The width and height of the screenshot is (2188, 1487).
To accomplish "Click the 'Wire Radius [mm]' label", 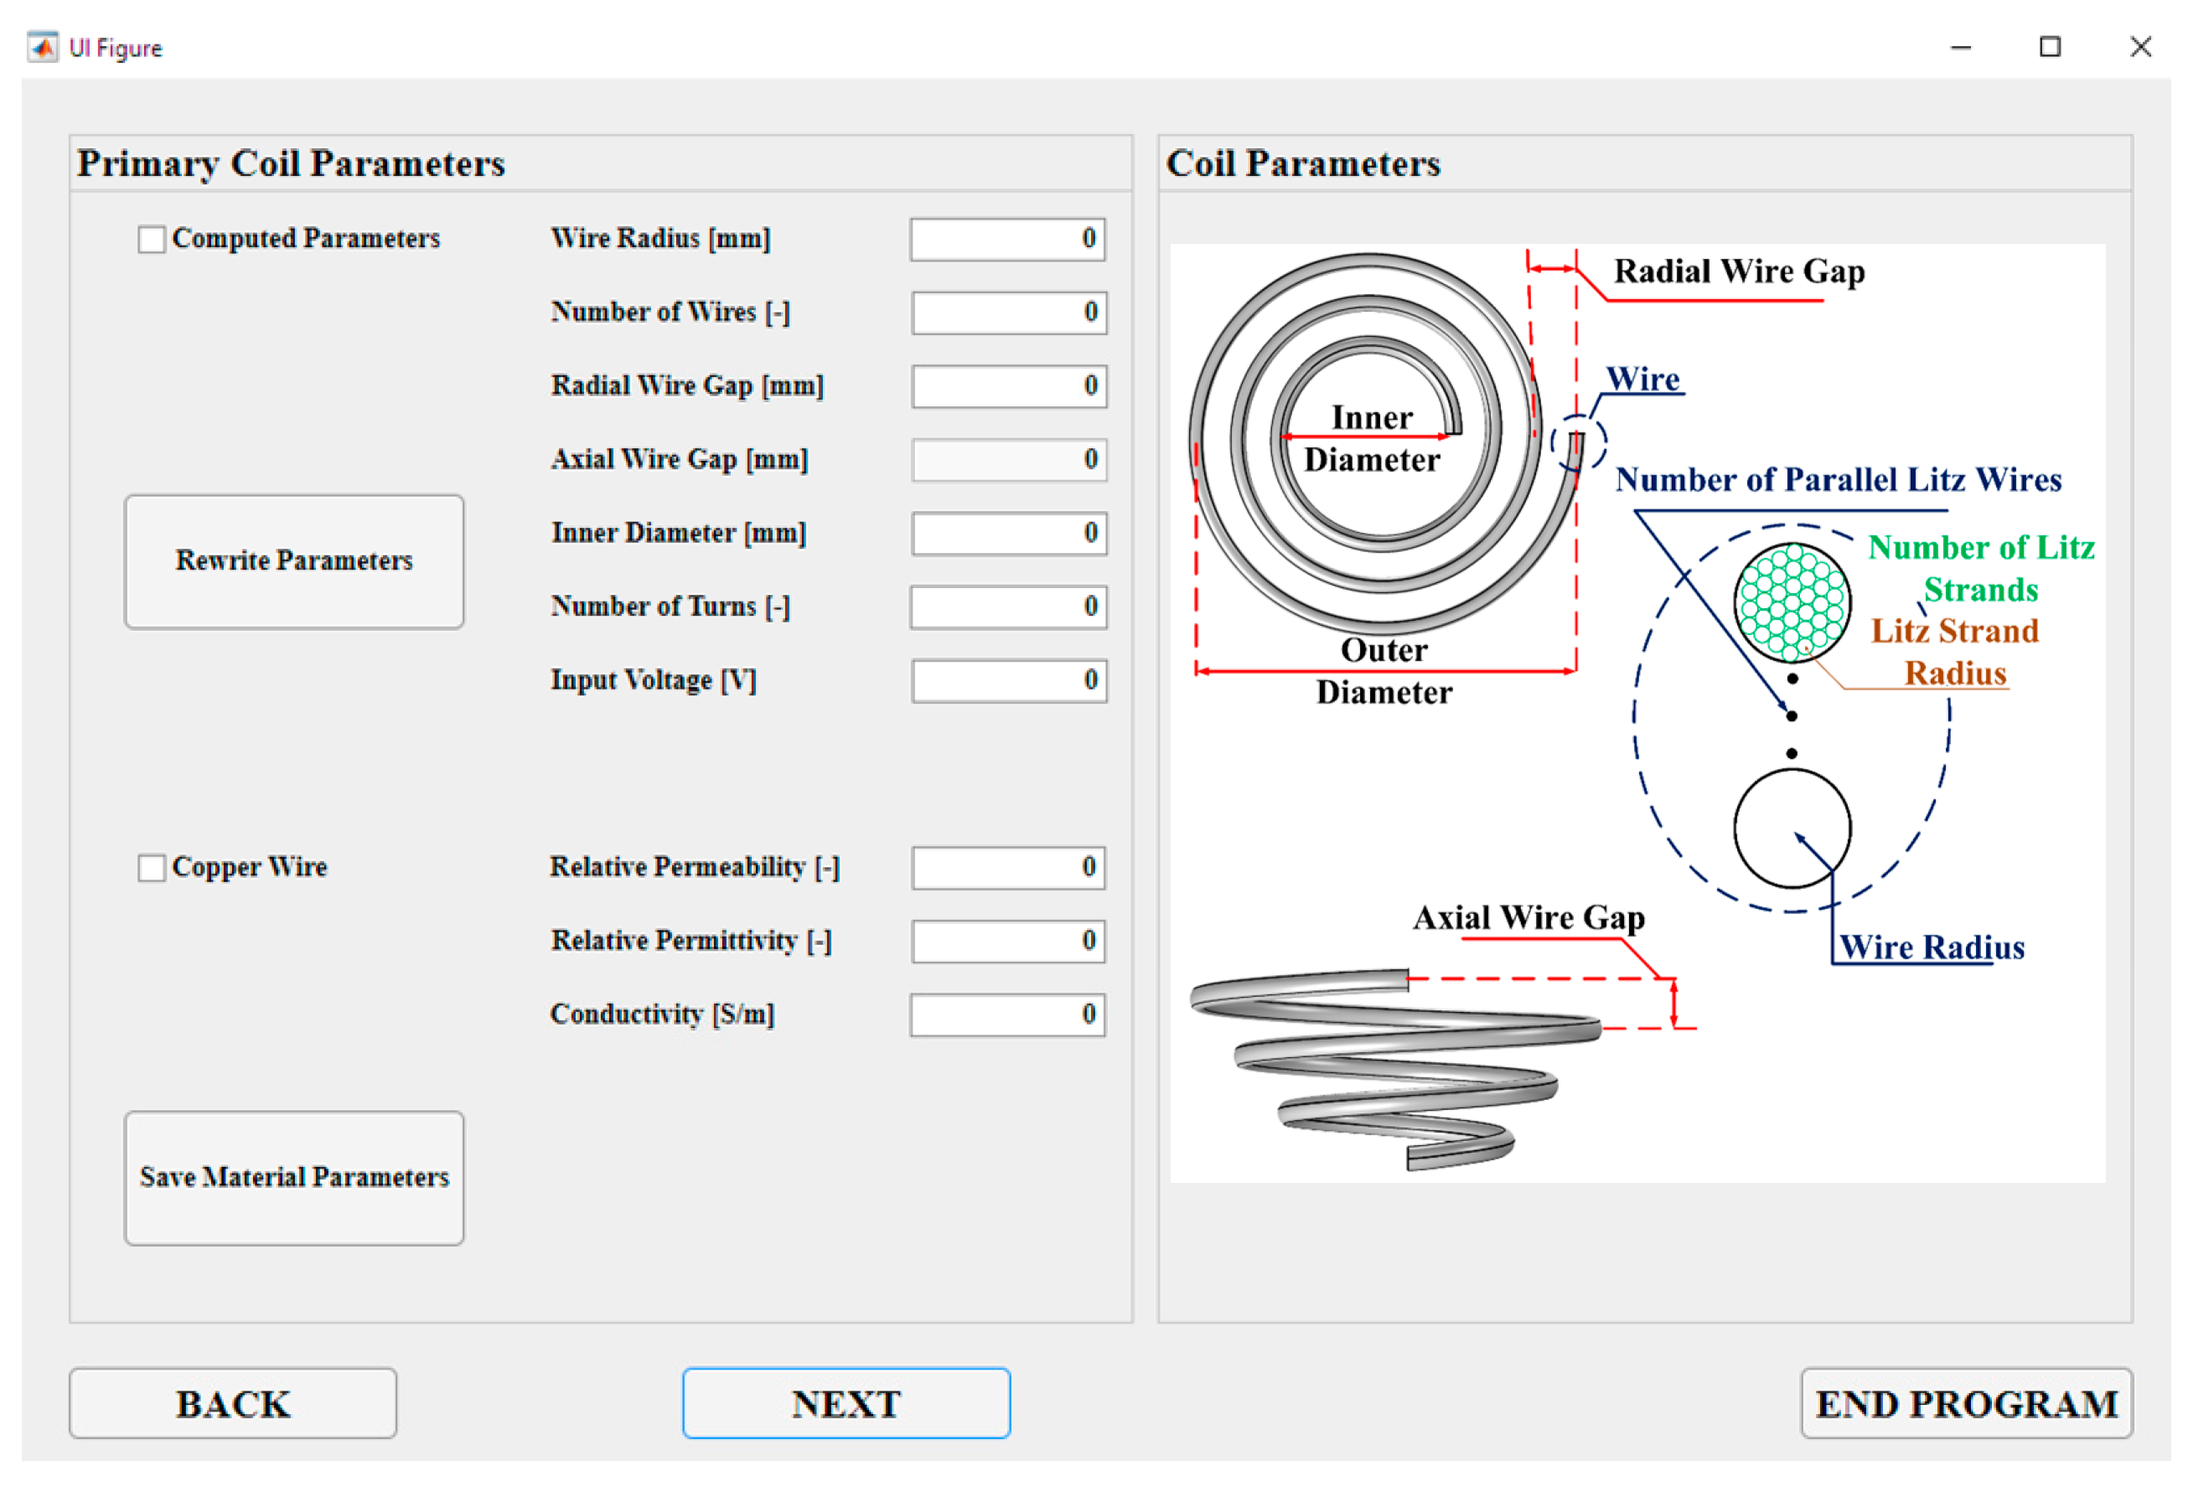I will (x=661, y=239).
